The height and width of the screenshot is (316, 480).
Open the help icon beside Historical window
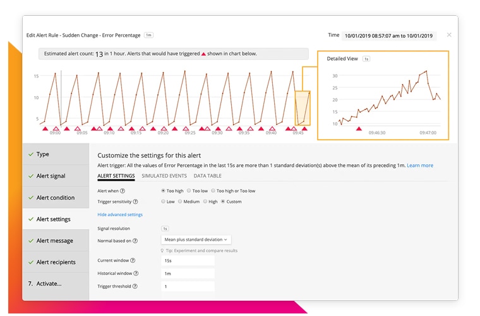[136, 273]
